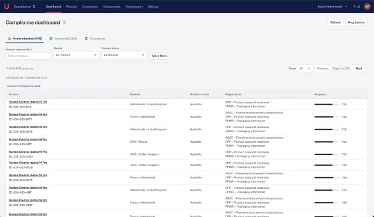
Task: Open the Dutch (Netherlands) language dropdown
Action: [x=333, y=6]
